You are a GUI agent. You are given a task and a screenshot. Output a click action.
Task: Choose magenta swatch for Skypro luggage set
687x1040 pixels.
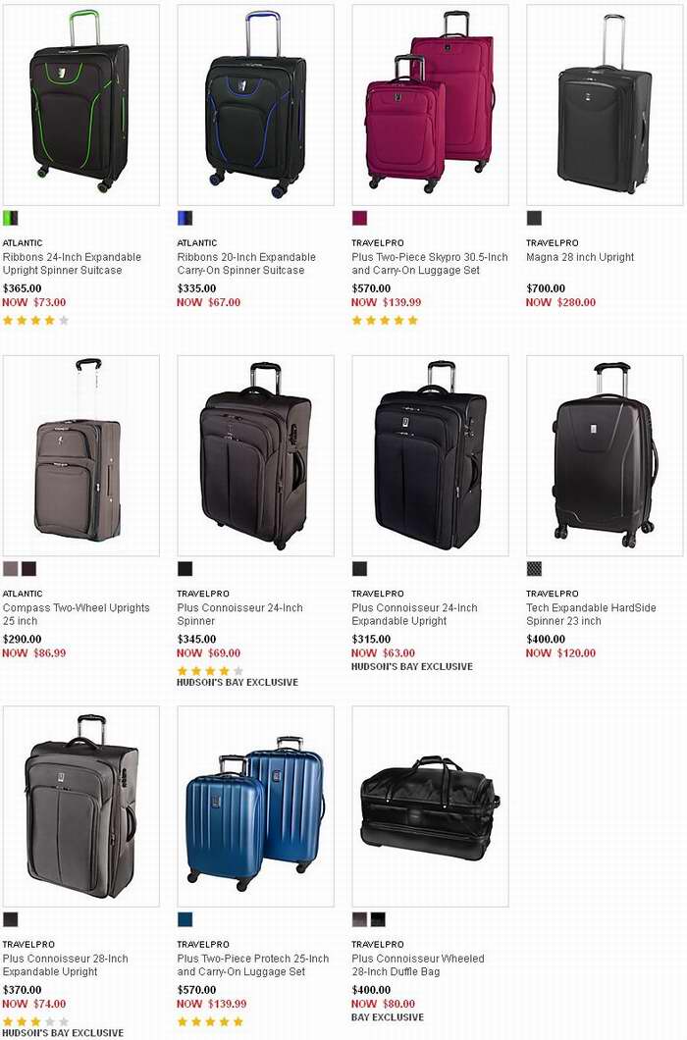pyautogui.click(x=360, y=218)
